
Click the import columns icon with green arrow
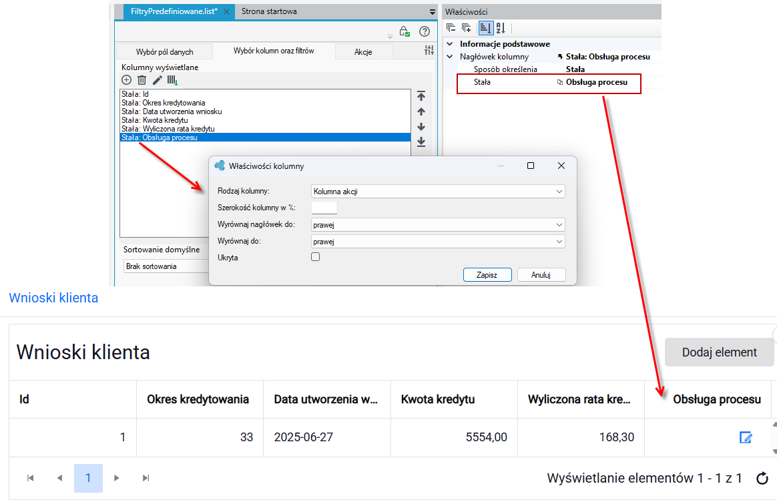[x=172, y=80]
